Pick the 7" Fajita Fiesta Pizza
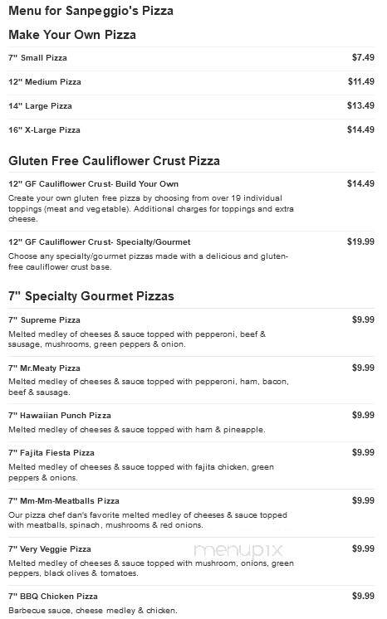This screenshot has width=387, height=619. point(51,453)
